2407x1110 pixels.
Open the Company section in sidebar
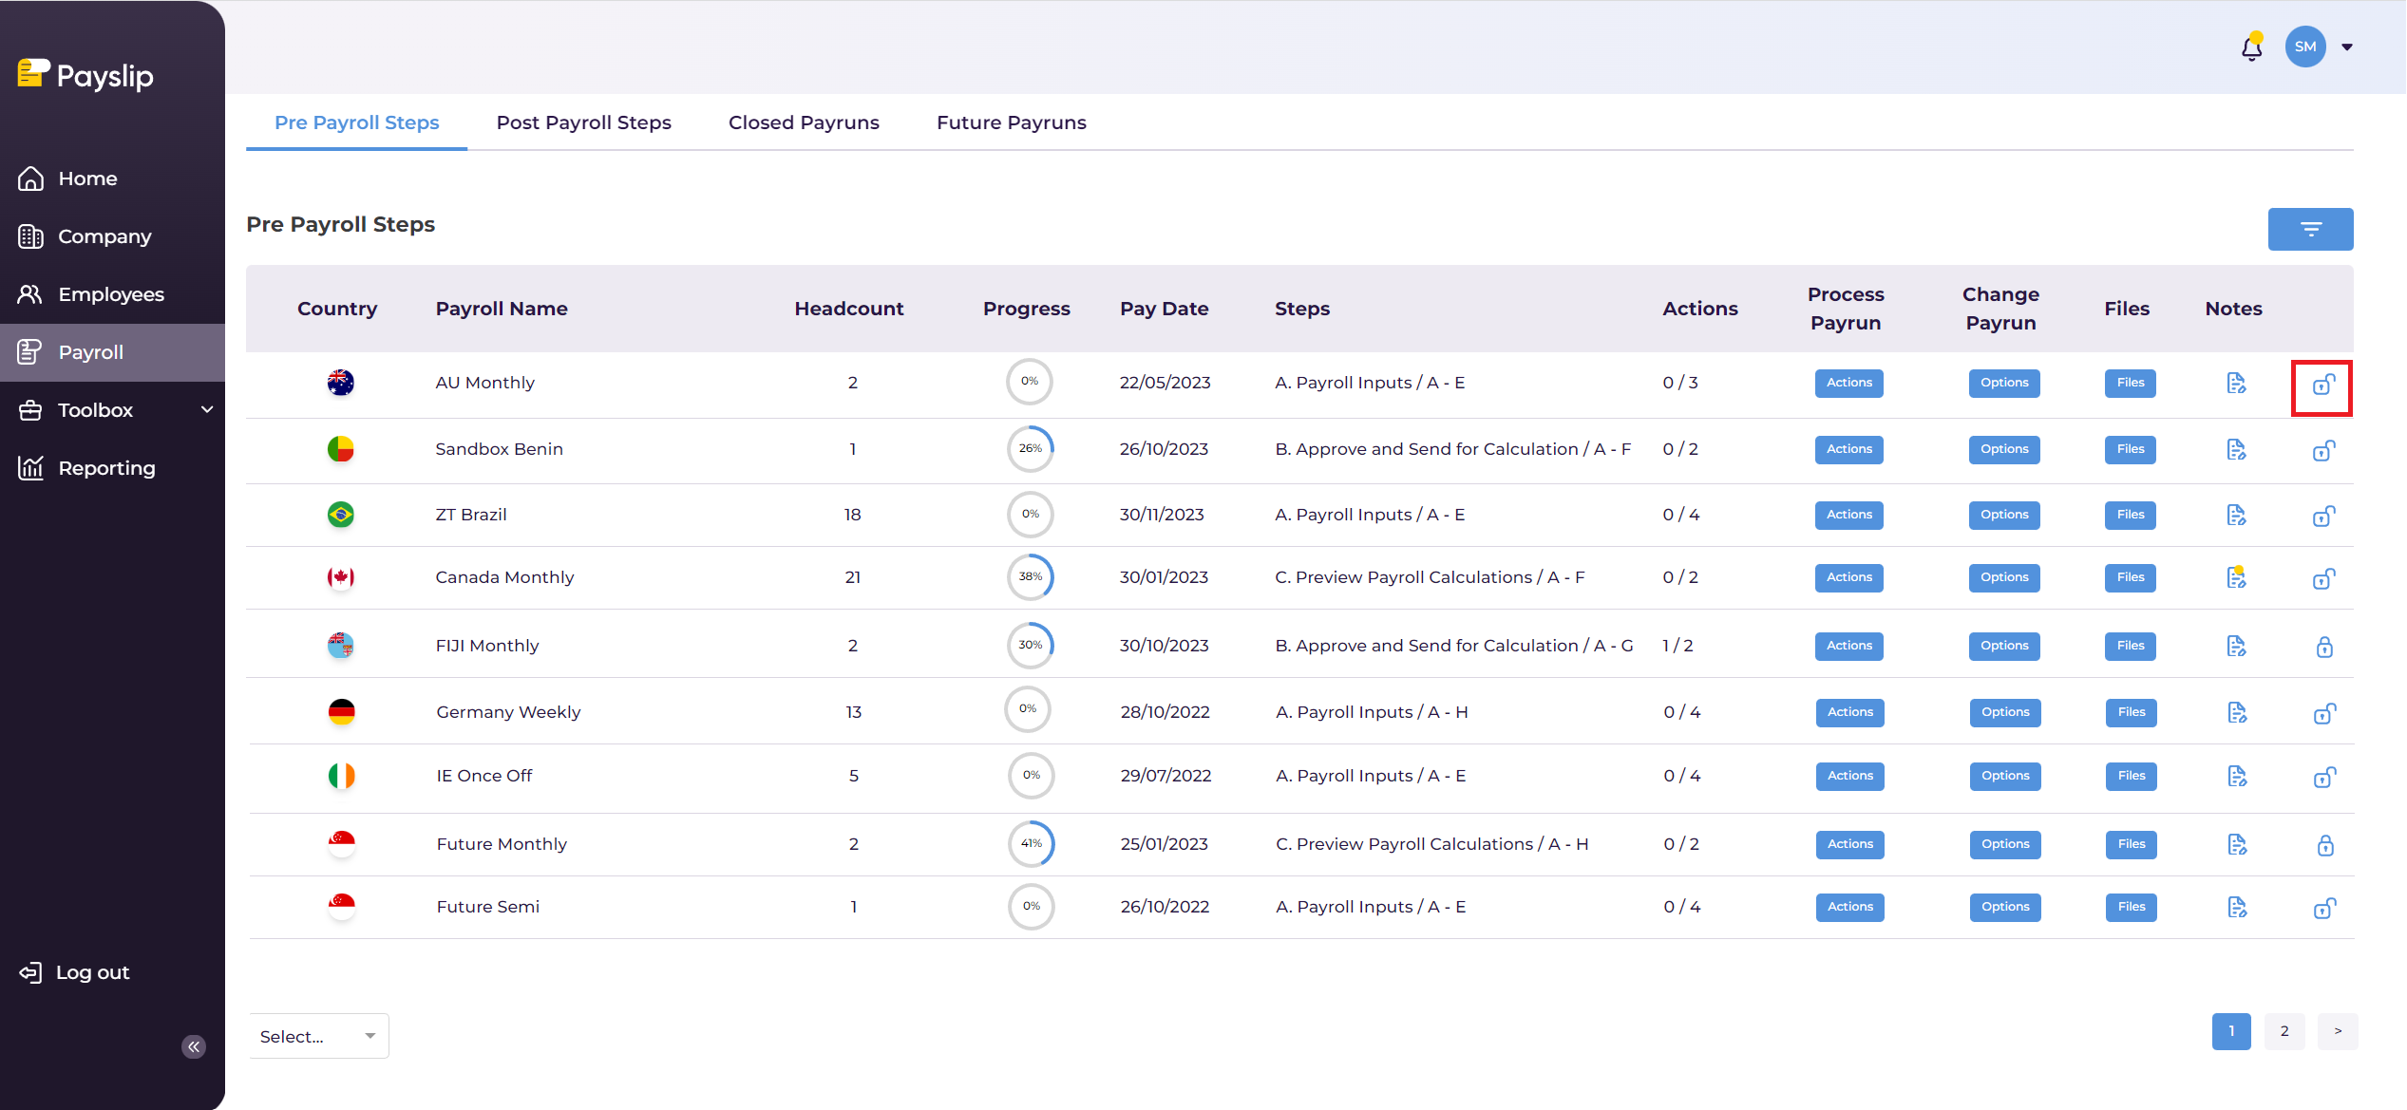tap(104, 236)
